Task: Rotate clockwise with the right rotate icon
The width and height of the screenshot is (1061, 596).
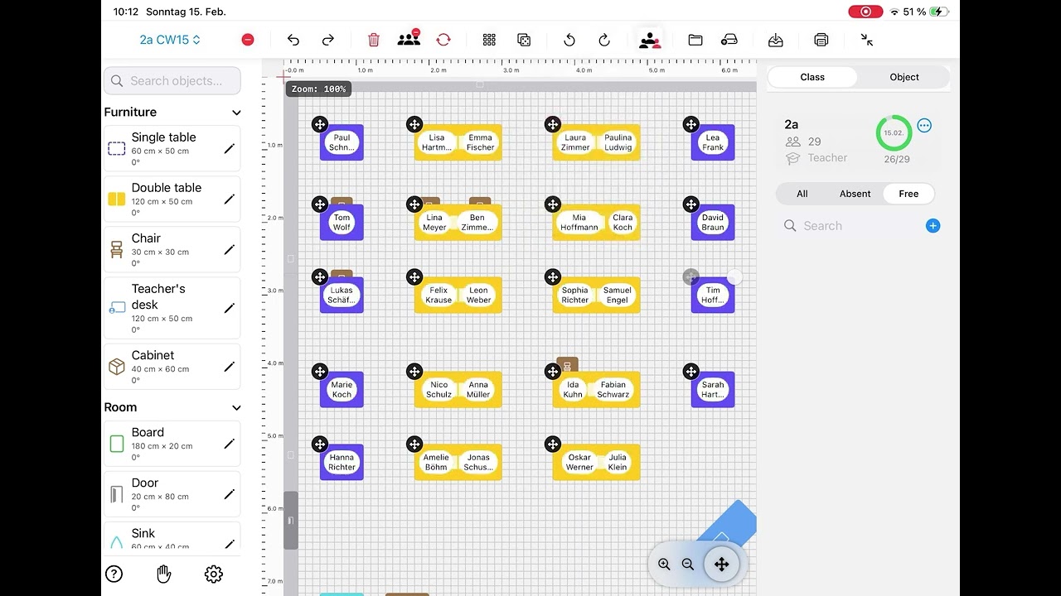Action: [x=604, y=40]
